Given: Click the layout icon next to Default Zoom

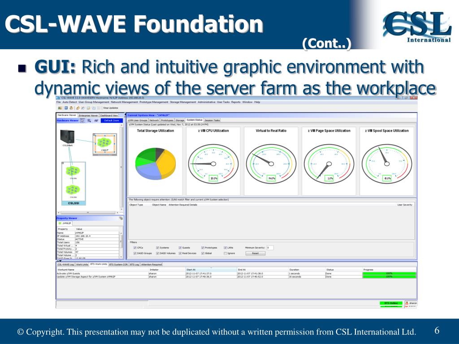Looking at the screenshot, I should [x=96, y=120].
